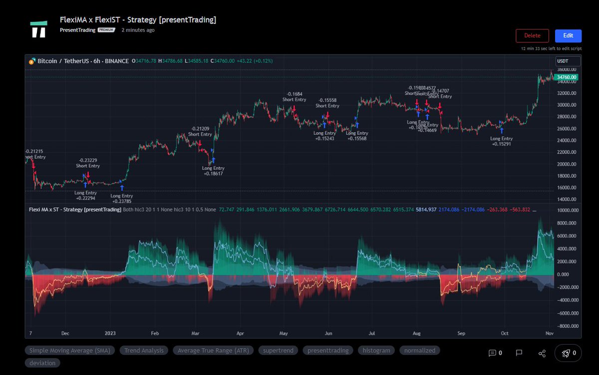Click the share icon
The image size is (599, 375).
pyautogui.click(x=542, y=353)
